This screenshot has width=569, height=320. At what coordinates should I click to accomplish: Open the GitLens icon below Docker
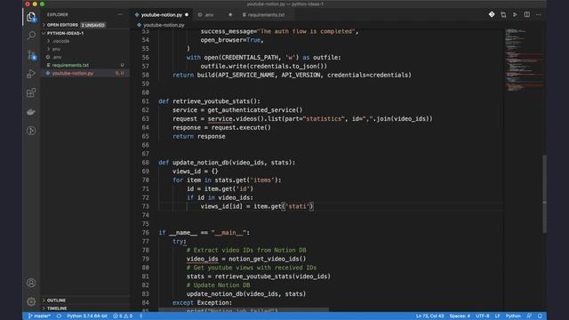click(31, 131)
